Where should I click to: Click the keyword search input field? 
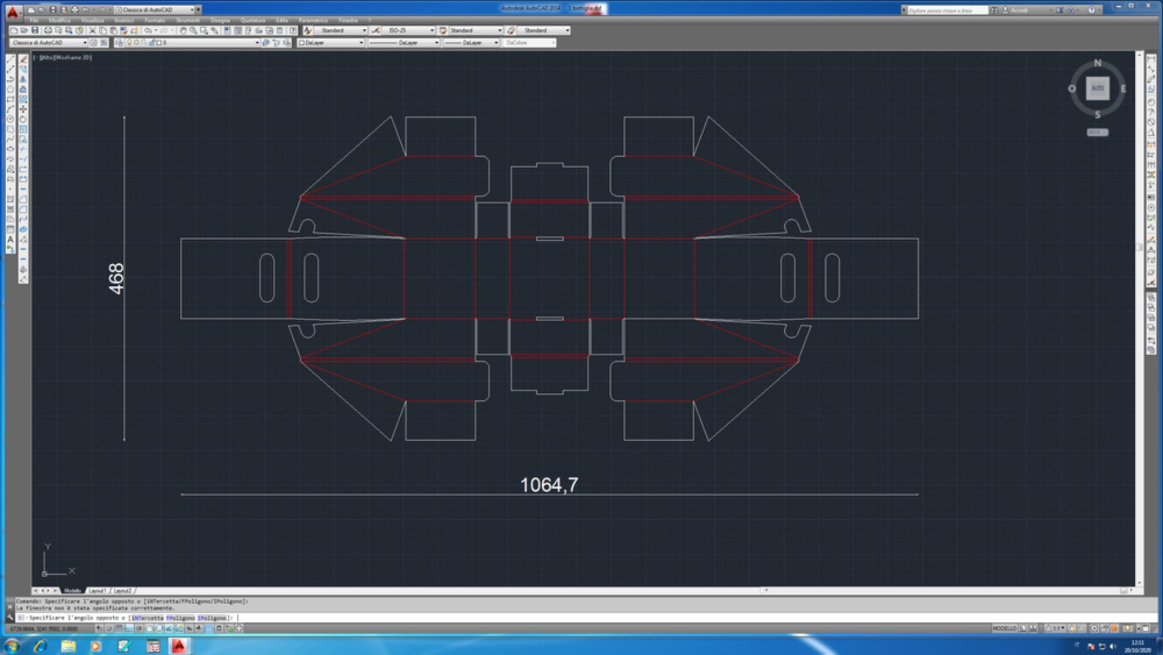(947, 10)
